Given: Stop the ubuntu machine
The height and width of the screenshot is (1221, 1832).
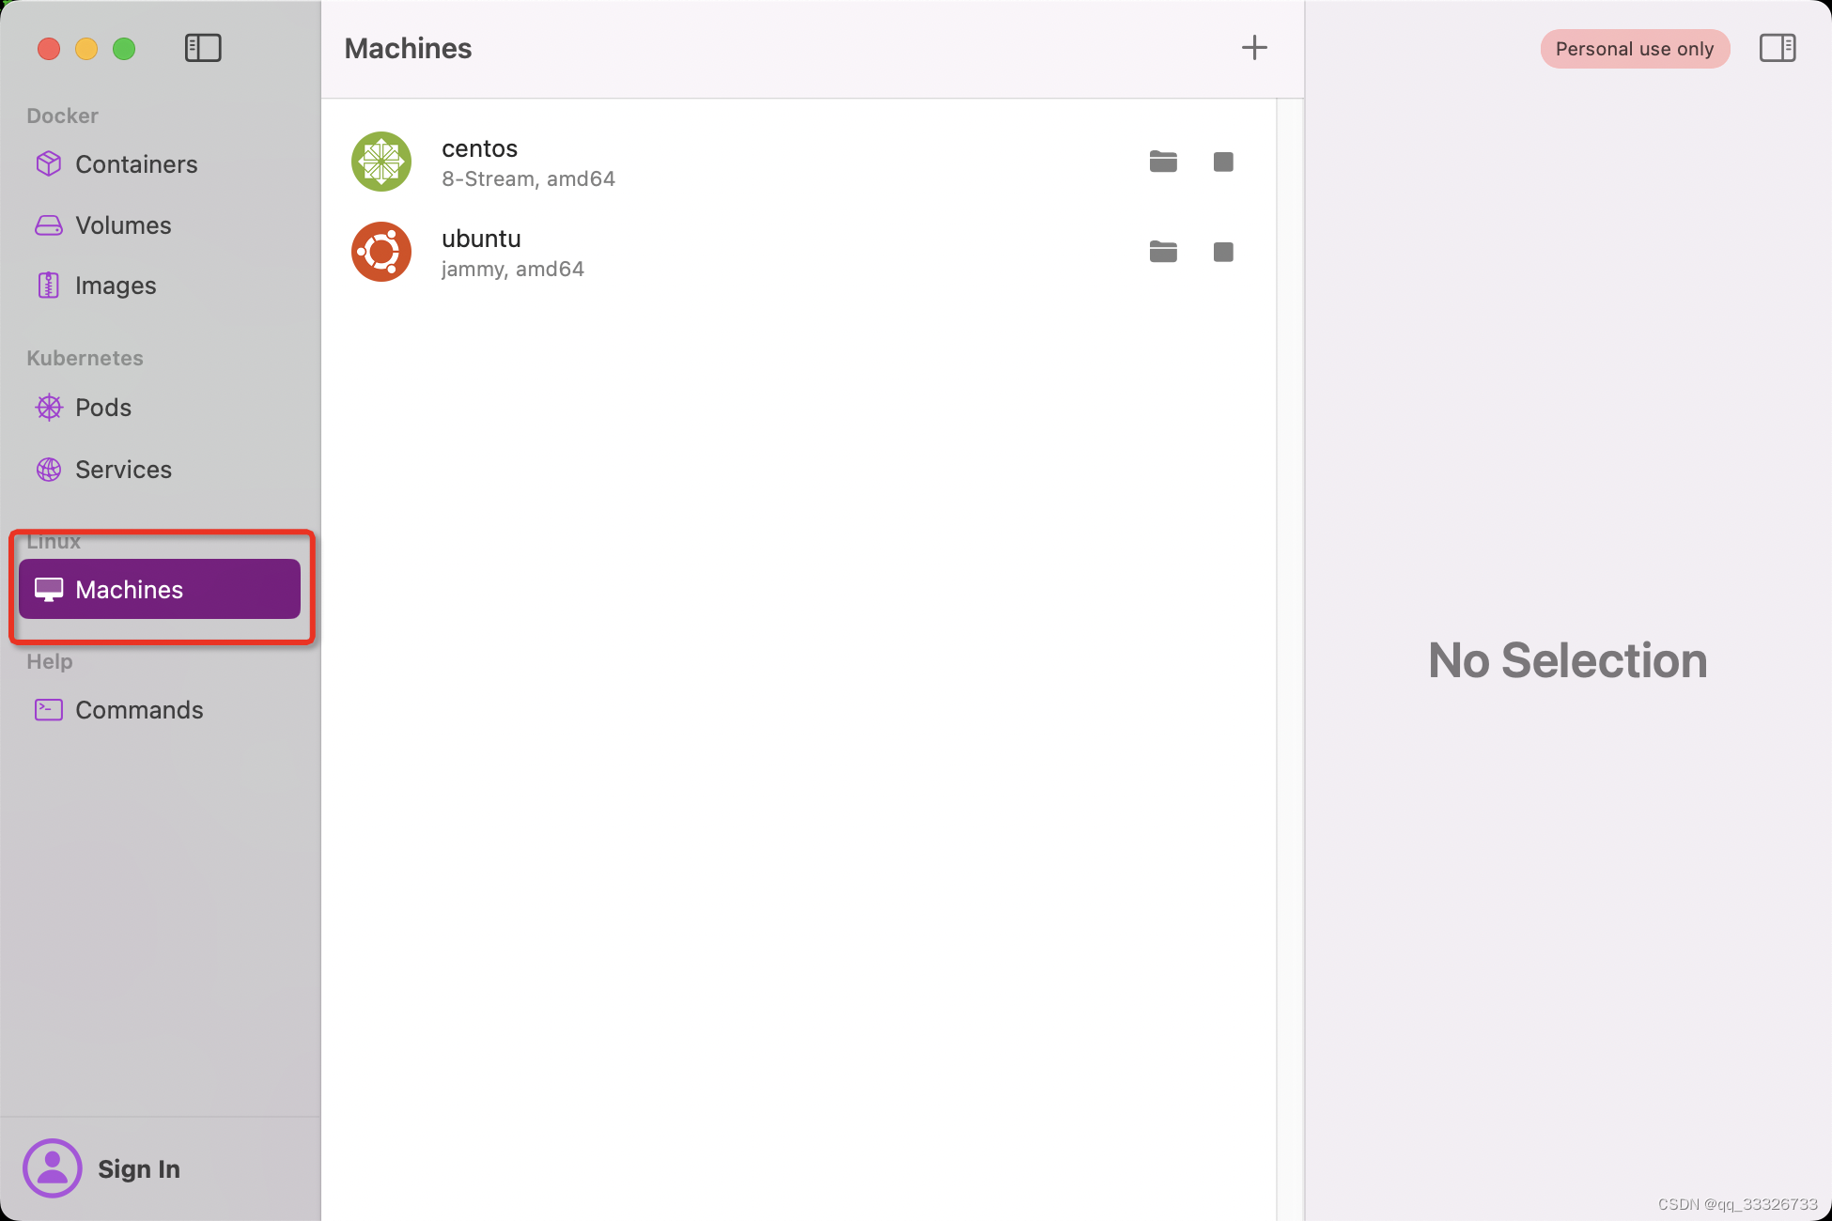Looking at the screenshot, I should coord(1223,252).
